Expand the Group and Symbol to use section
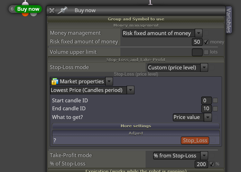 tap(136, 19)
